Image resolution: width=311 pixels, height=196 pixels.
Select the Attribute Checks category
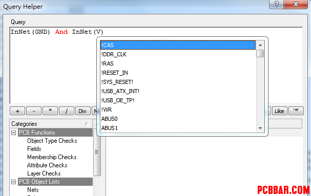[x=47, y=165]
